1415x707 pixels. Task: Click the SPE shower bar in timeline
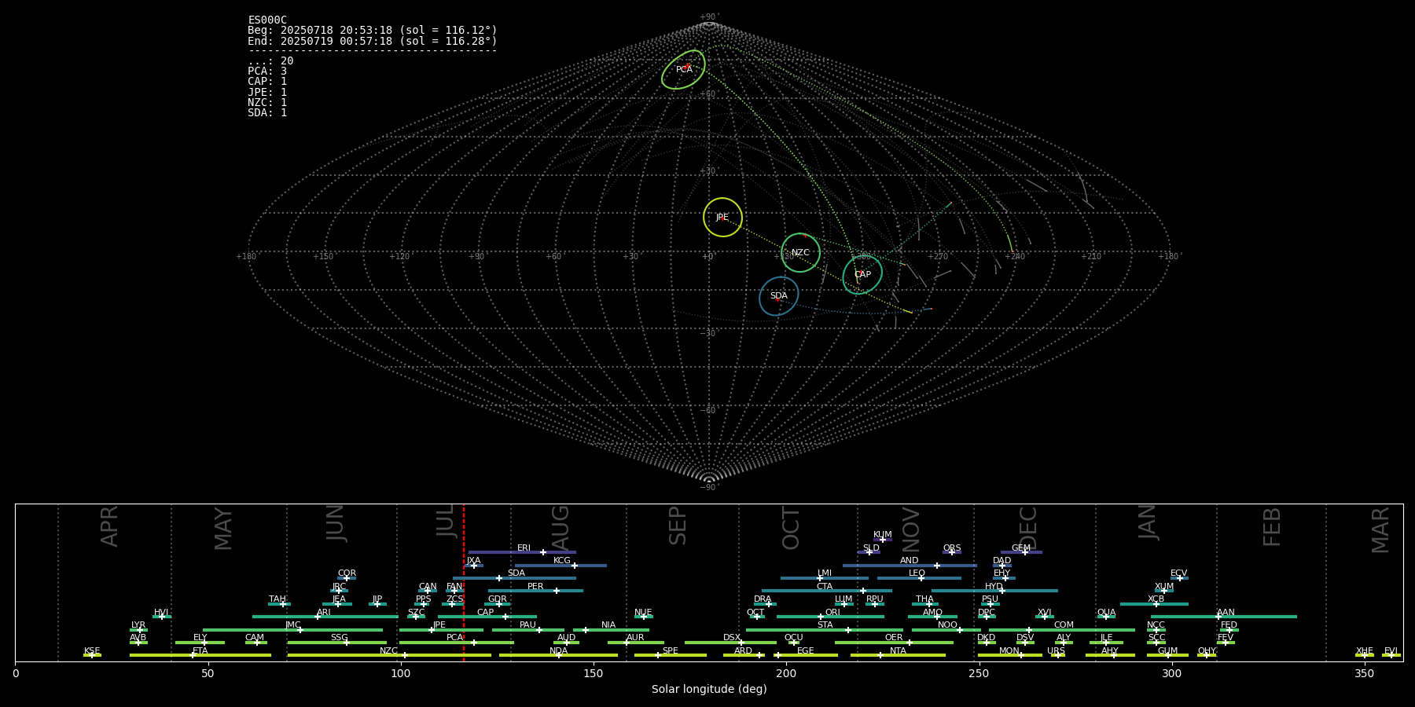pyautogui.click(x=671, y=655)
